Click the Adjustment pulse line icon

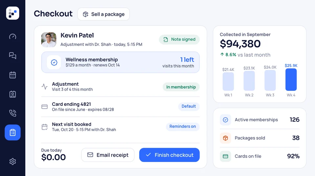(x=45, y=87)
